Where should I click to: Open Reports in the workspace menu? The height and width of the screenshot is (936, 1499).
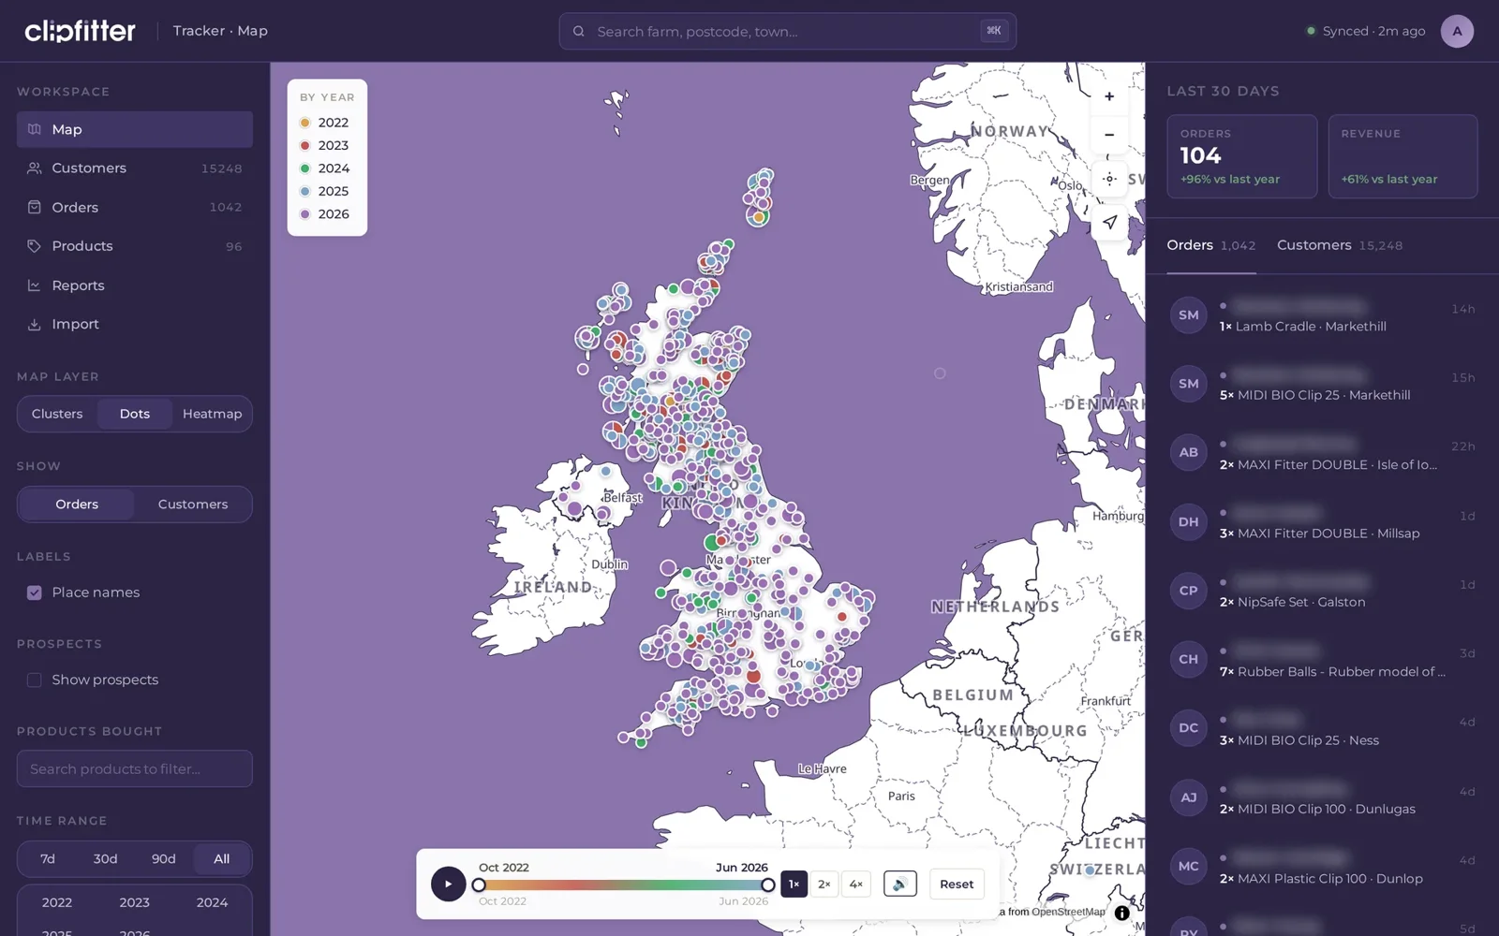[x=135, y=285]
